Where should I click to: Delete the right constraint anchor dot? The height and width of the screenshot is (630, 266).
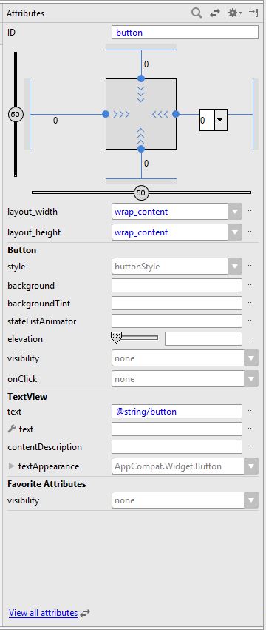point(176,114)
